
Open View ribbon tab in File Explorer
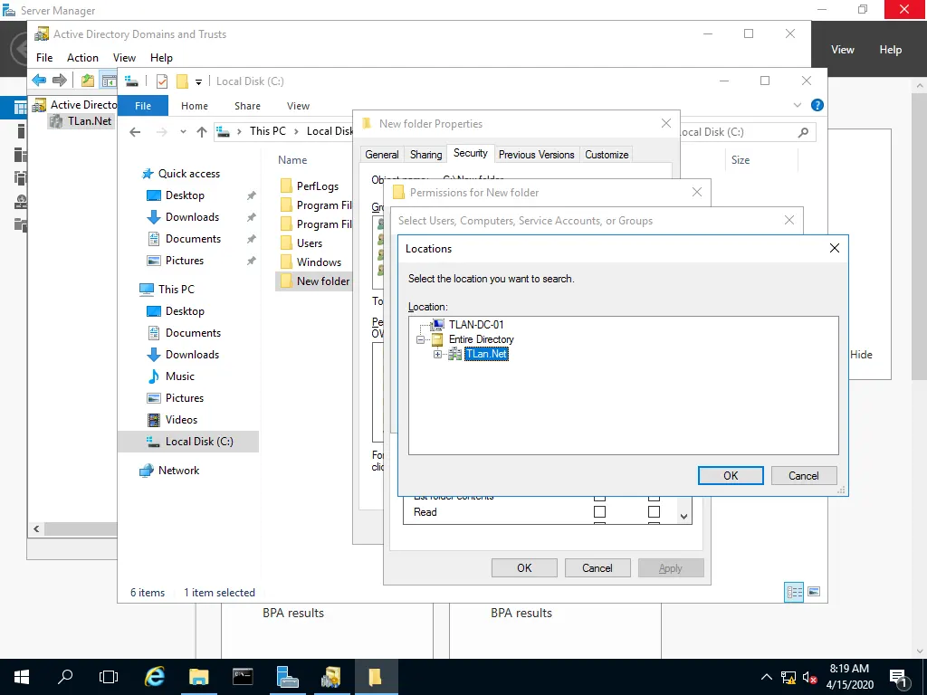click(x=298, y=106)
